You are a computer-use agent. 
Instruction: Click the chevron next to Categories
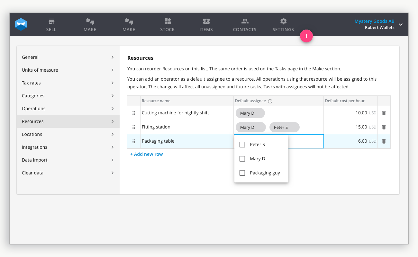(113, 96)
